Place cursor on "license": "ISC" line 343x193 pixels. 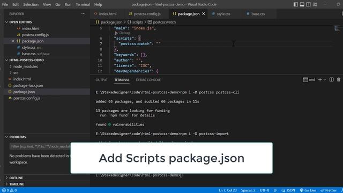tap(132, 65)
